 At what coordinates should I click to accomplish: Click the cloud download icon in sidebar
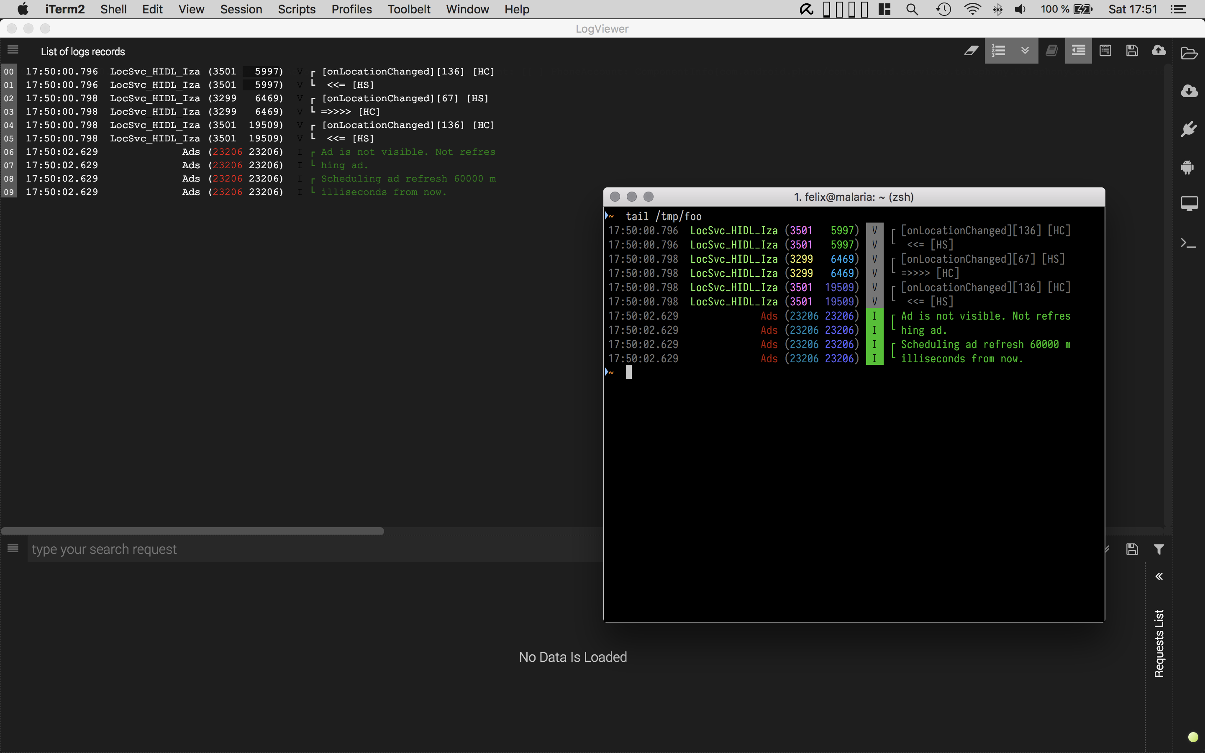pyautogui.click(x=1188, y=91)
